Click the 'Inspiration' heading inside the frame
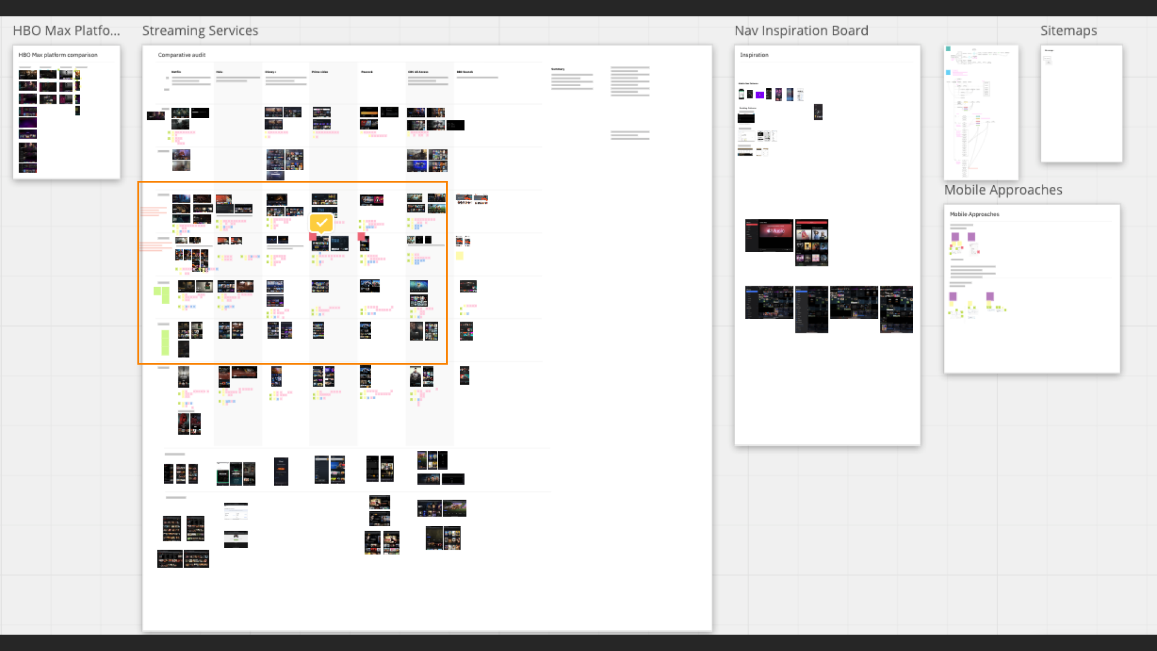 pyautogui.click(x=754, y=55)
